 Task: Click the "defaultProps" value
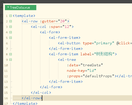(98, 76)
